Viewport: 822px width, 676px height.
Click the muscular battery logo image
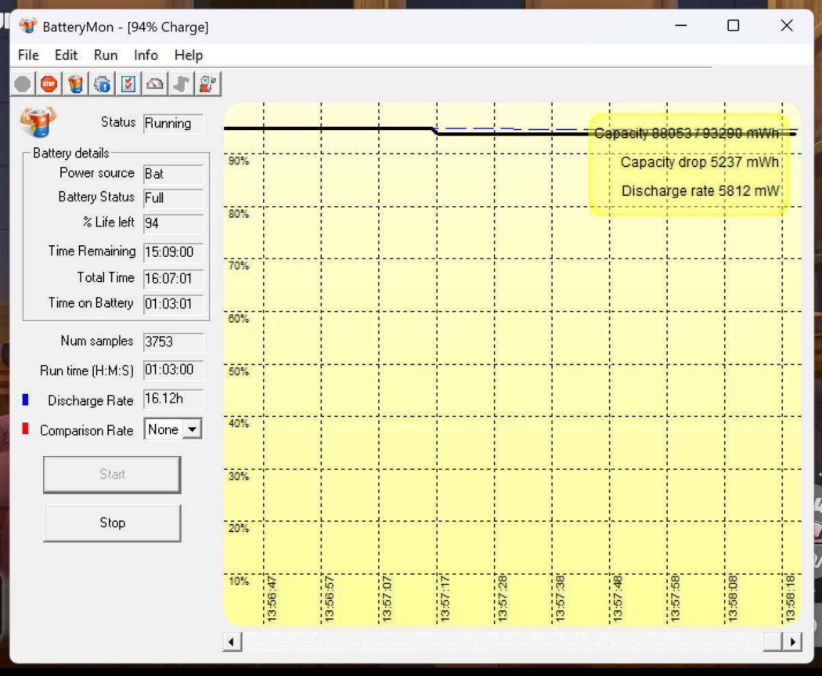[x=38, y=123]
